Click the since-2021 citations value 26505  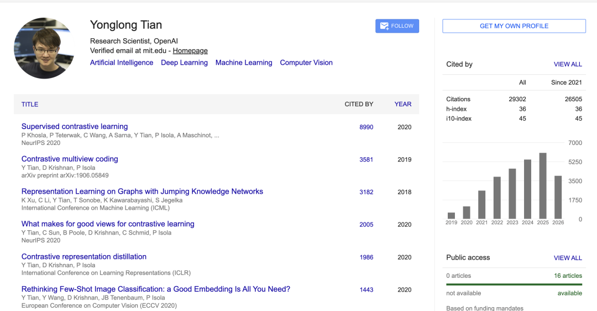click(x=573, y=99)
